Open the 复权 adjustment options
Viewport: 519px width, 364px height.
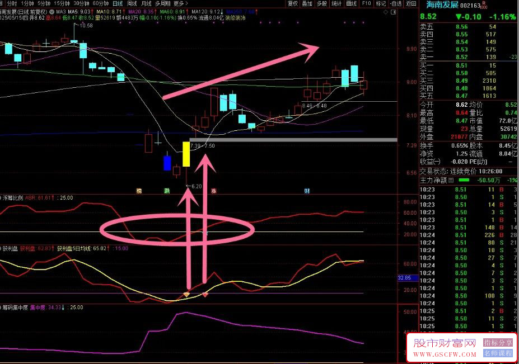pyautogui.click(x=293, y=3)
